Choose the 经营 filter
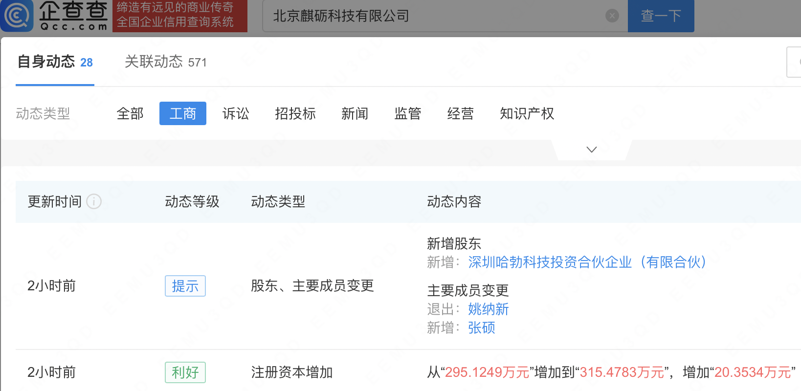 [x=460, y=113]
